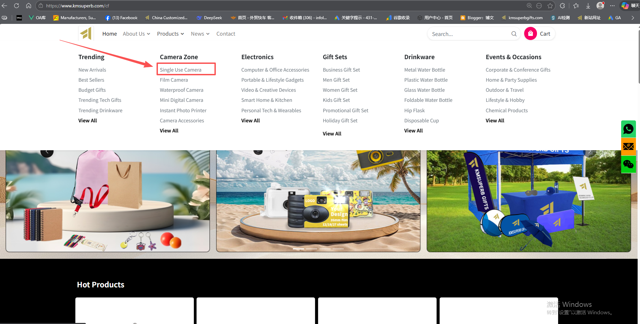Open the WeChat contact icon
Screen dimensions: 640x324
click(x=628, y=164)
